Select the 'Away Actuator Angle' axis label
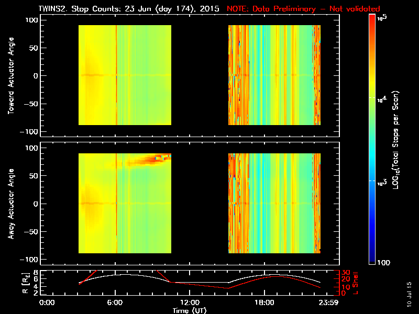 10,204
